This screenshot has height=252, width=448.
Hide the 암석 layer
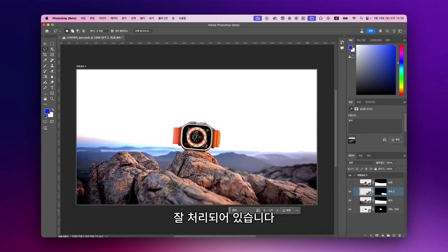(350, 200)
